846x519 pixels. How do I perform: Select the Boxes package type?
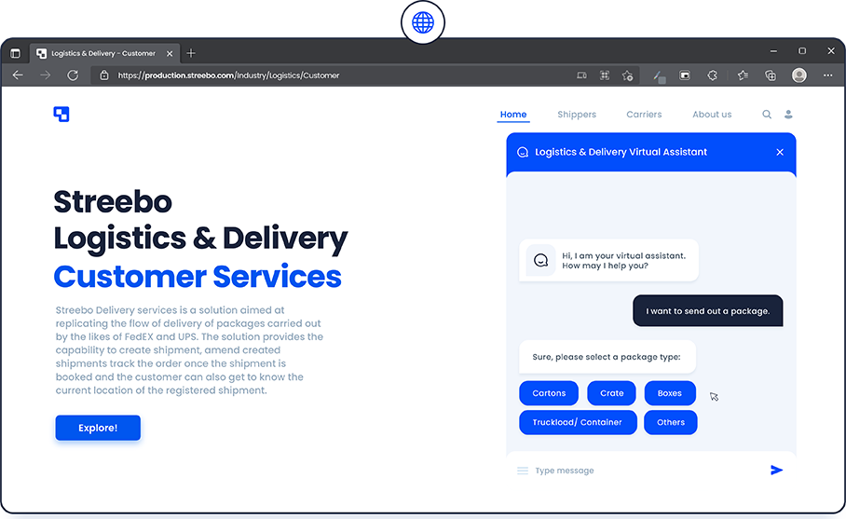(x=670, y=393)
